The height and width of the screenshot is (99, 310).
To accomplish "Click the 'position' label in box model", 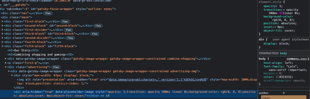I will [x=264, y=93].
